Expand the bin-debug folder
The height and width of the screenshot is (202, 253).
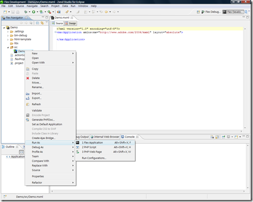point(8,36)
